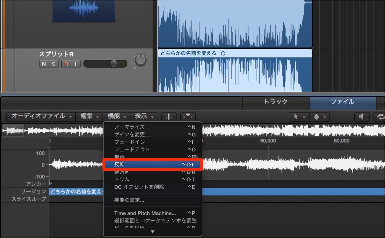Click the アンカー anchor marker
Image resolution: width=385 pixels, height=238 pixels.
click(x=51, y=183)
